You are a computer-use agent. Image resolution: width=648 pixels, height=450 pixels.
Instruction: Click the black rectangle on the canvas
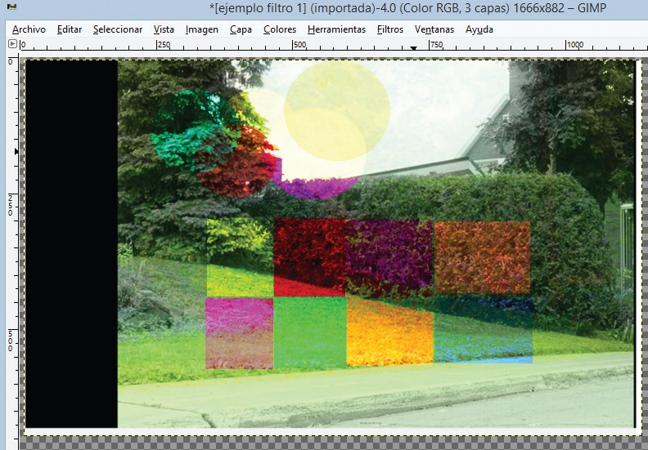tap(71, 243)
